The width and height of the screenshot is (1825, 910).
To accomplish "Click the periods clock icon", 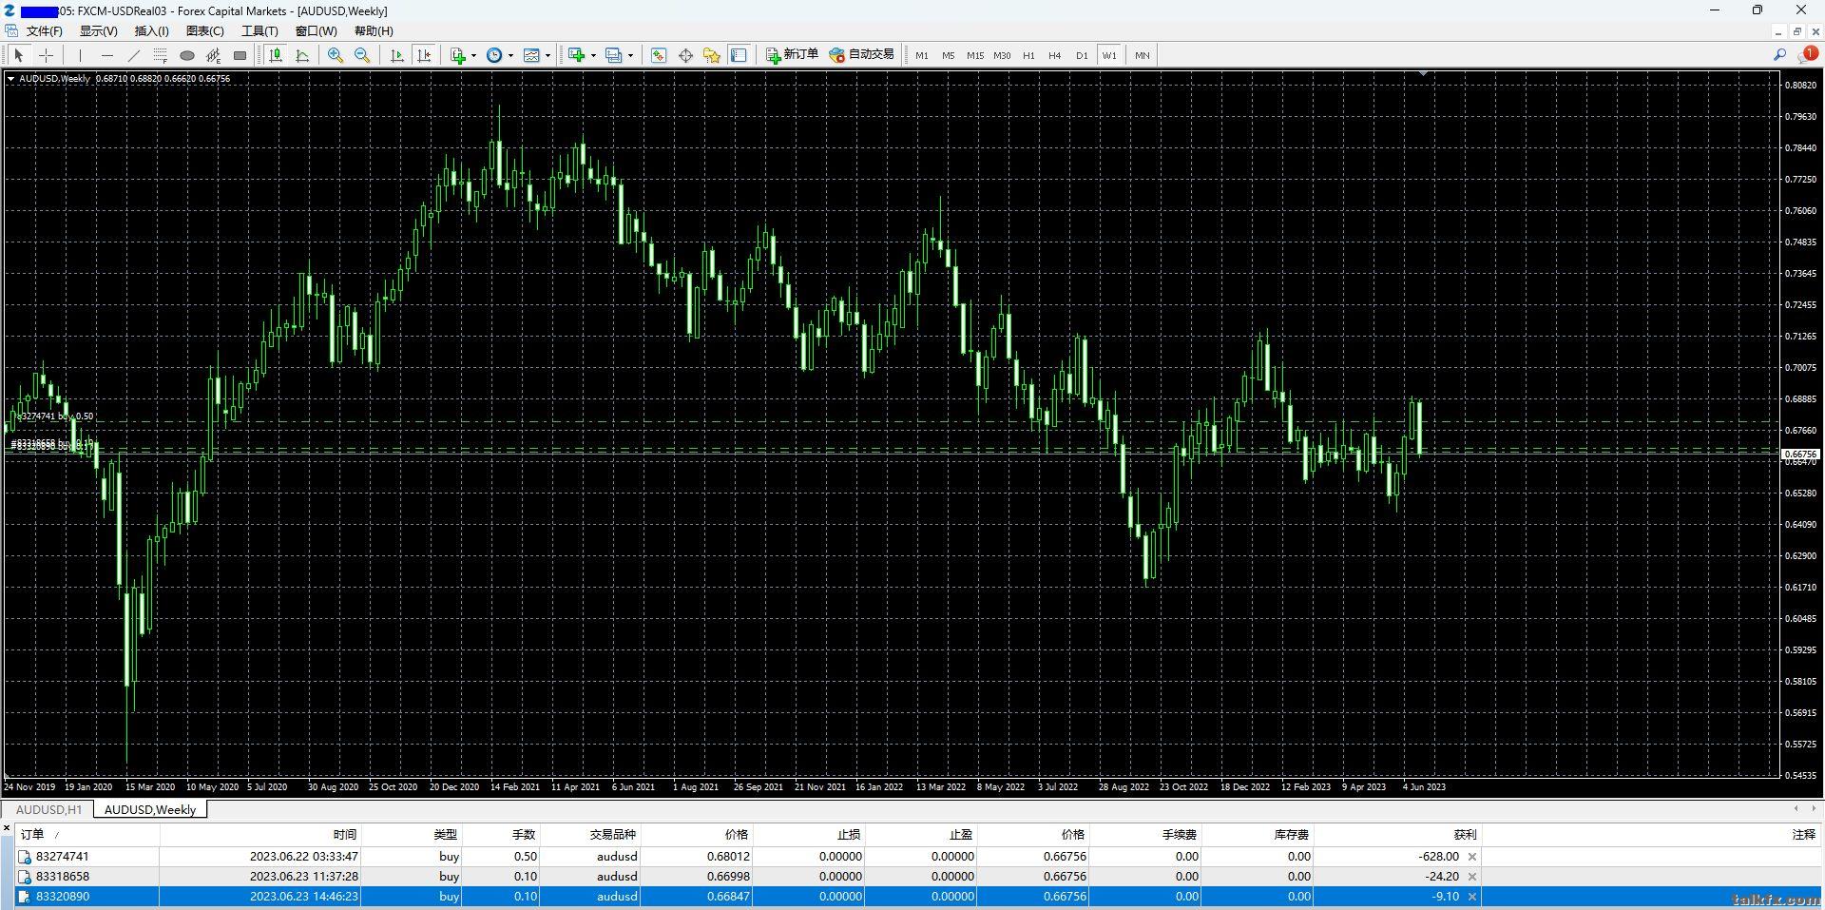I will [494, 55].
